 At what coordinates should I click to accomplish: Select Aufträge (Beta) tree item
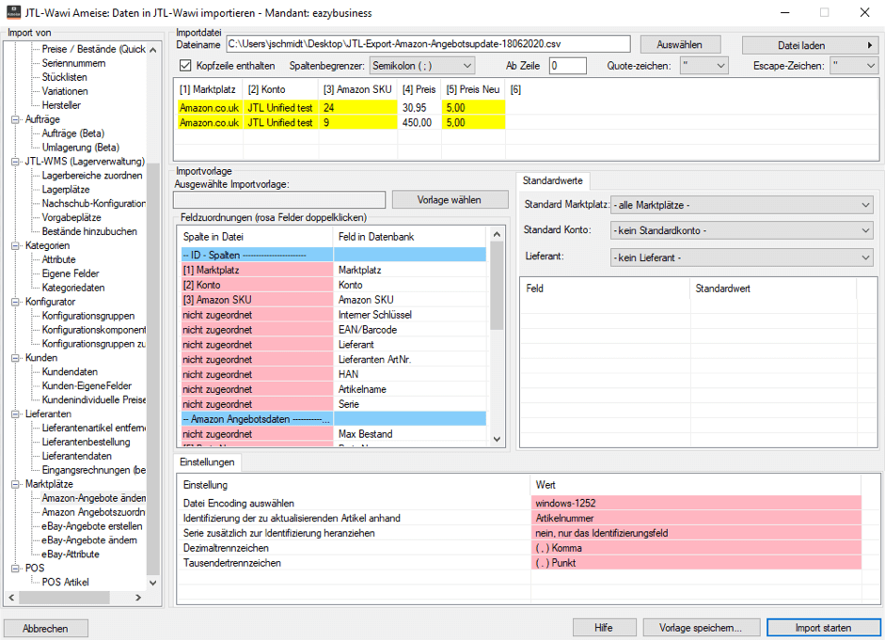(x=72, y=133)
